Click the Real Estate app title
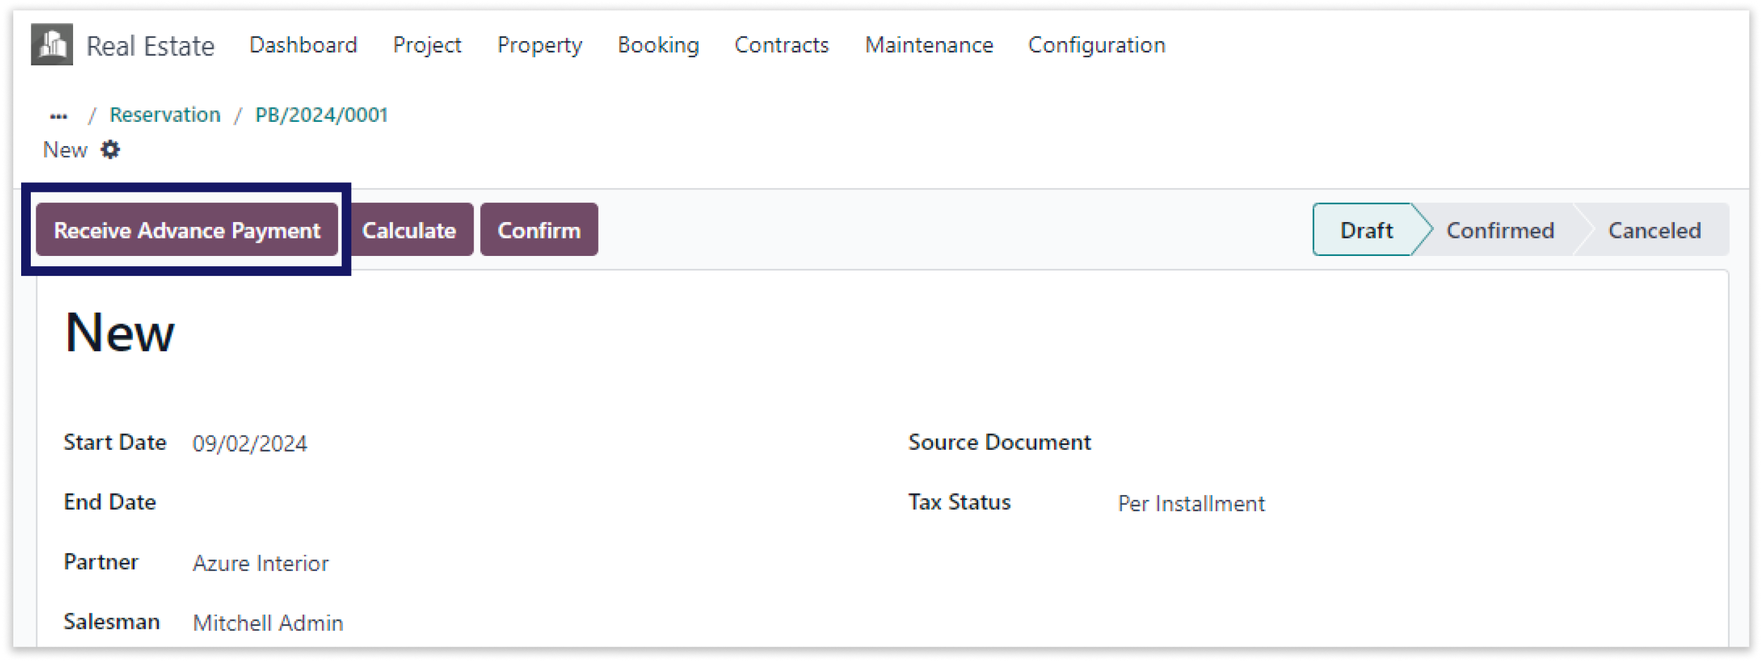This screenshot has height=661, width=1761. point(150,46)
